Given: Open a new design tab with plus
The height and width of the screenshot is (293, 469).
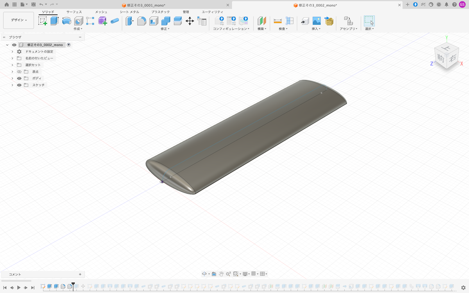Looking at the screenshot, I should 408,5.
